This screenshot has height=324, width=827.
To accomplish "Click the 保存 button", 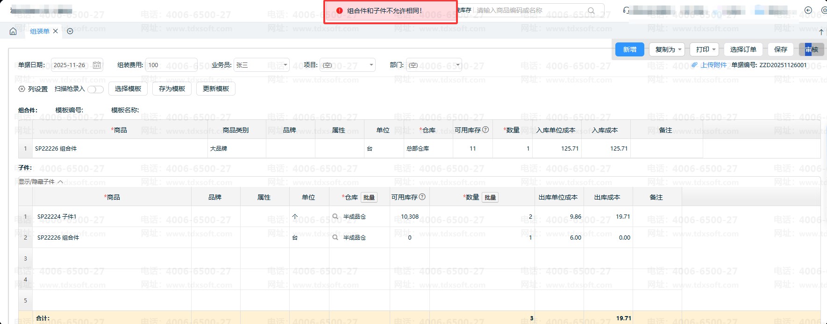I will (x=780, y=49).
